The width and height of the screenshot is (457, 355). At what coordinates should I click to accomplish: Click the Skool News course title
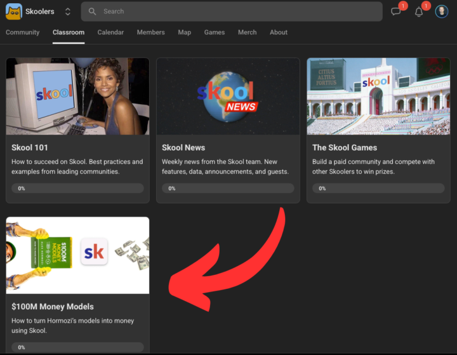click(183, 147)
